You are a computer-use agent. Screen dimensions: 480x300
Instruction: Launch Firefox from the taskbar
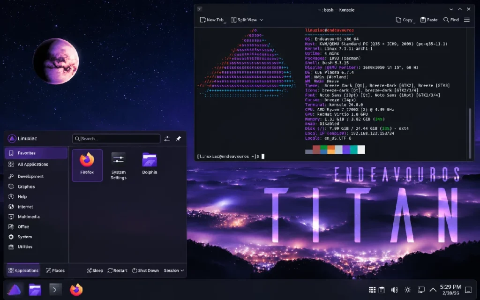[76, 290]
